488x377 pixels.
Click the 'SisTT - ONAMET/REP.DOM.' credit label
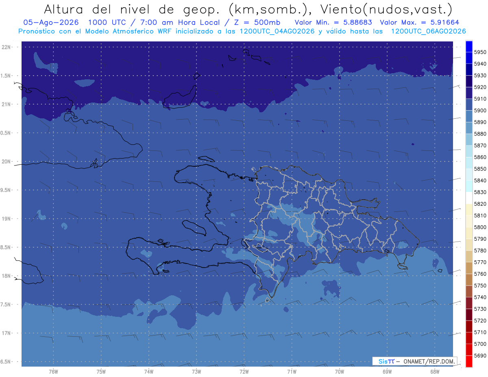[x=415, y=361]
